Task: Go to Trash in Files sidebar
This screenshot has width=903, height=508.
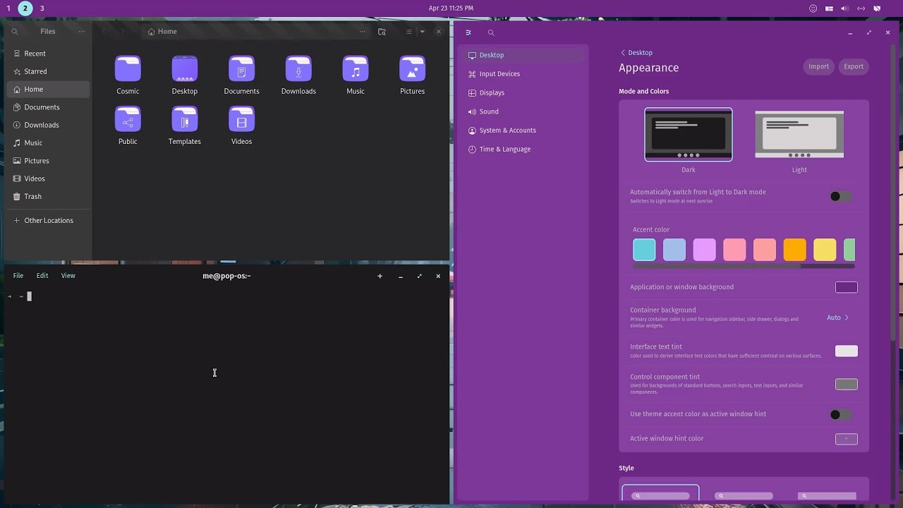Action: pyautogui.click(x=48, y=196)
